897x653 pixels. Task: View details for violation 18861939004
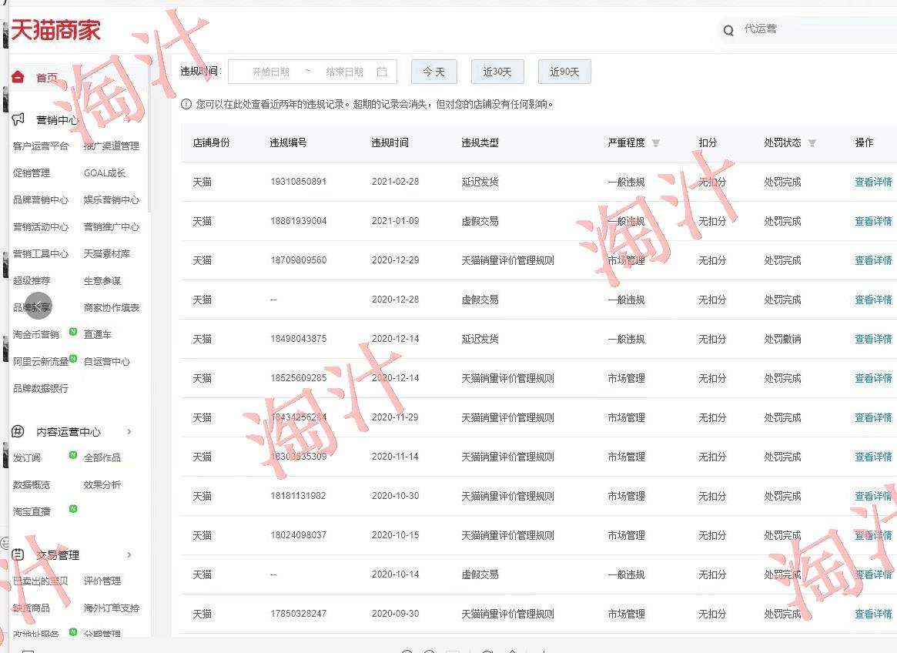873,221
